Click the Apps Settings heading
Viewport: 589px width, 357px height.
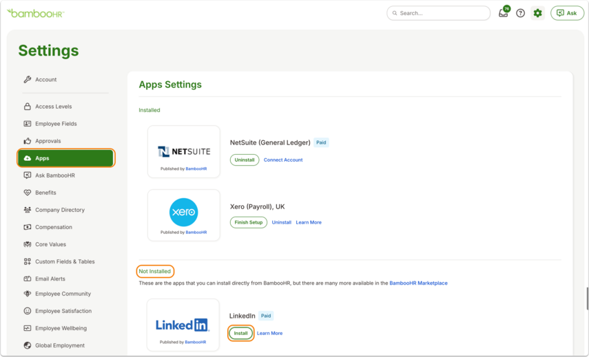[x=170, y=85]
